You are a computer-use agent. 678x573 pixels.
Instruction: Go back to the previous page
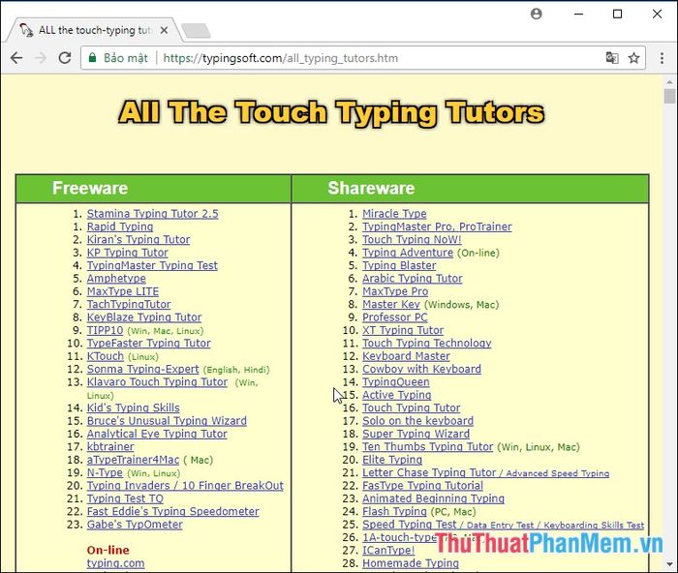pyautogui.click(x=16, y=58)
